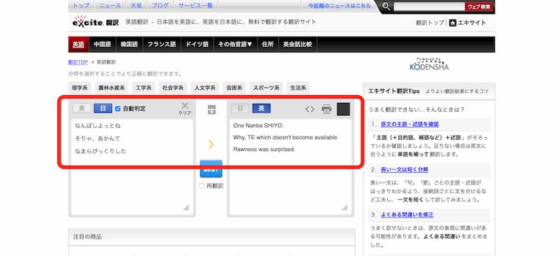The image size is (560, 256).
Task: Select the 芸術系 field button
Action: [234, 88]
